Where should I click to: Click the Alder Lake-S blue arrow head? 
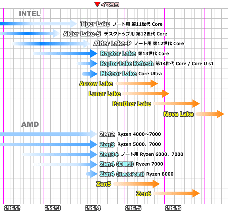pyautogui.click(x=57, y=34)
